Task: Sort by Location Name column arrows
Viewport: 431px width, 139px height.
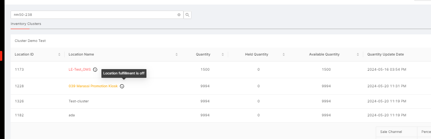Action: point(177,54)
